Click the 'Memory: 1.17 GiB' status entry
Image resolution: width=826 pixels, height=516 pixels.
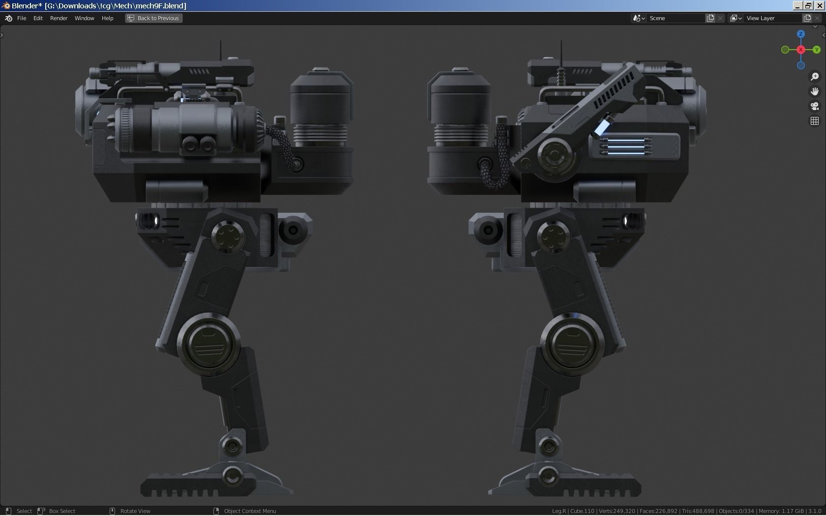coord(781,511)
